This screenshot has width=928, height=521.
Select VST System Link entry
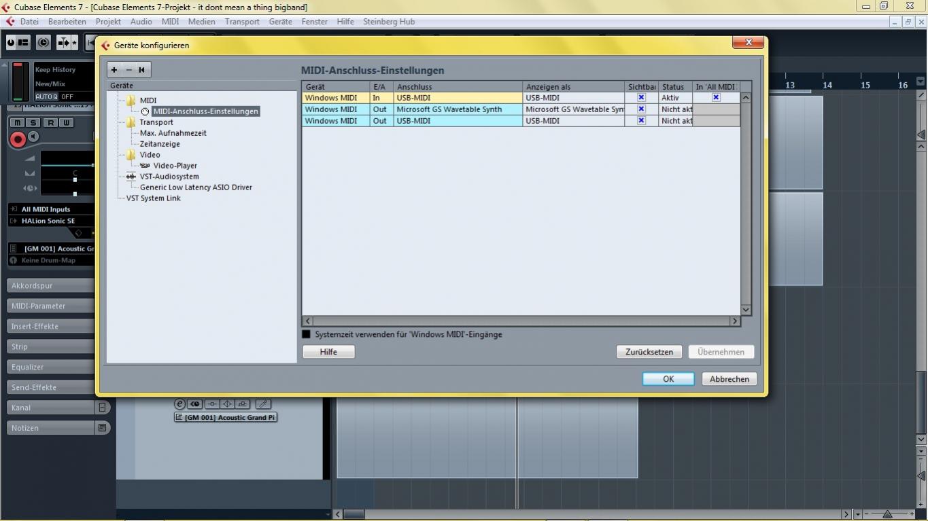click(154, 198)
